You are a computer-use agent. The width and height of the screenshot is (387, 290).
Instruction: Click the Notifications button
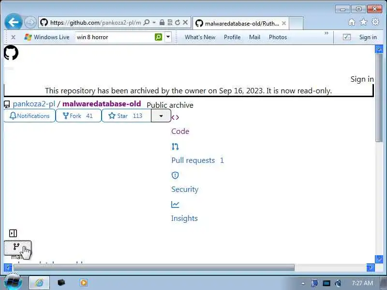coord(30,116)
